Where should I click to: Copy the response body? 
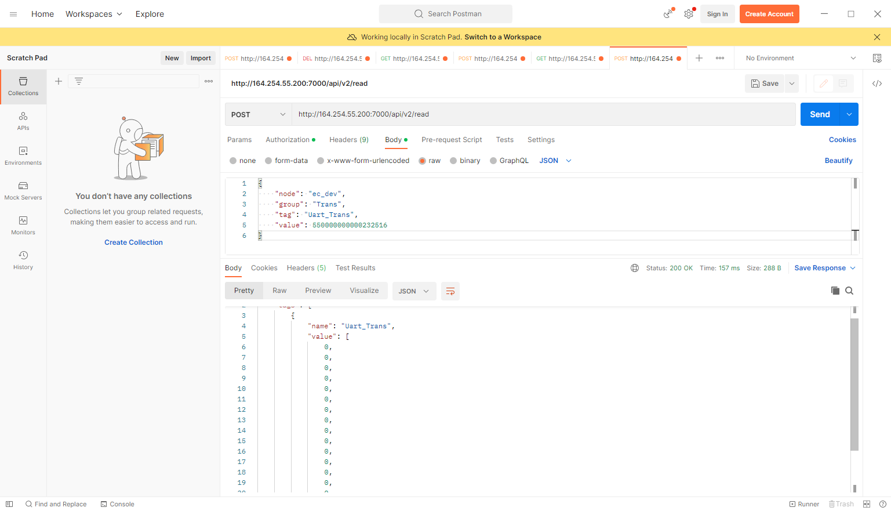pyautogui.click(x=835, y=291)
